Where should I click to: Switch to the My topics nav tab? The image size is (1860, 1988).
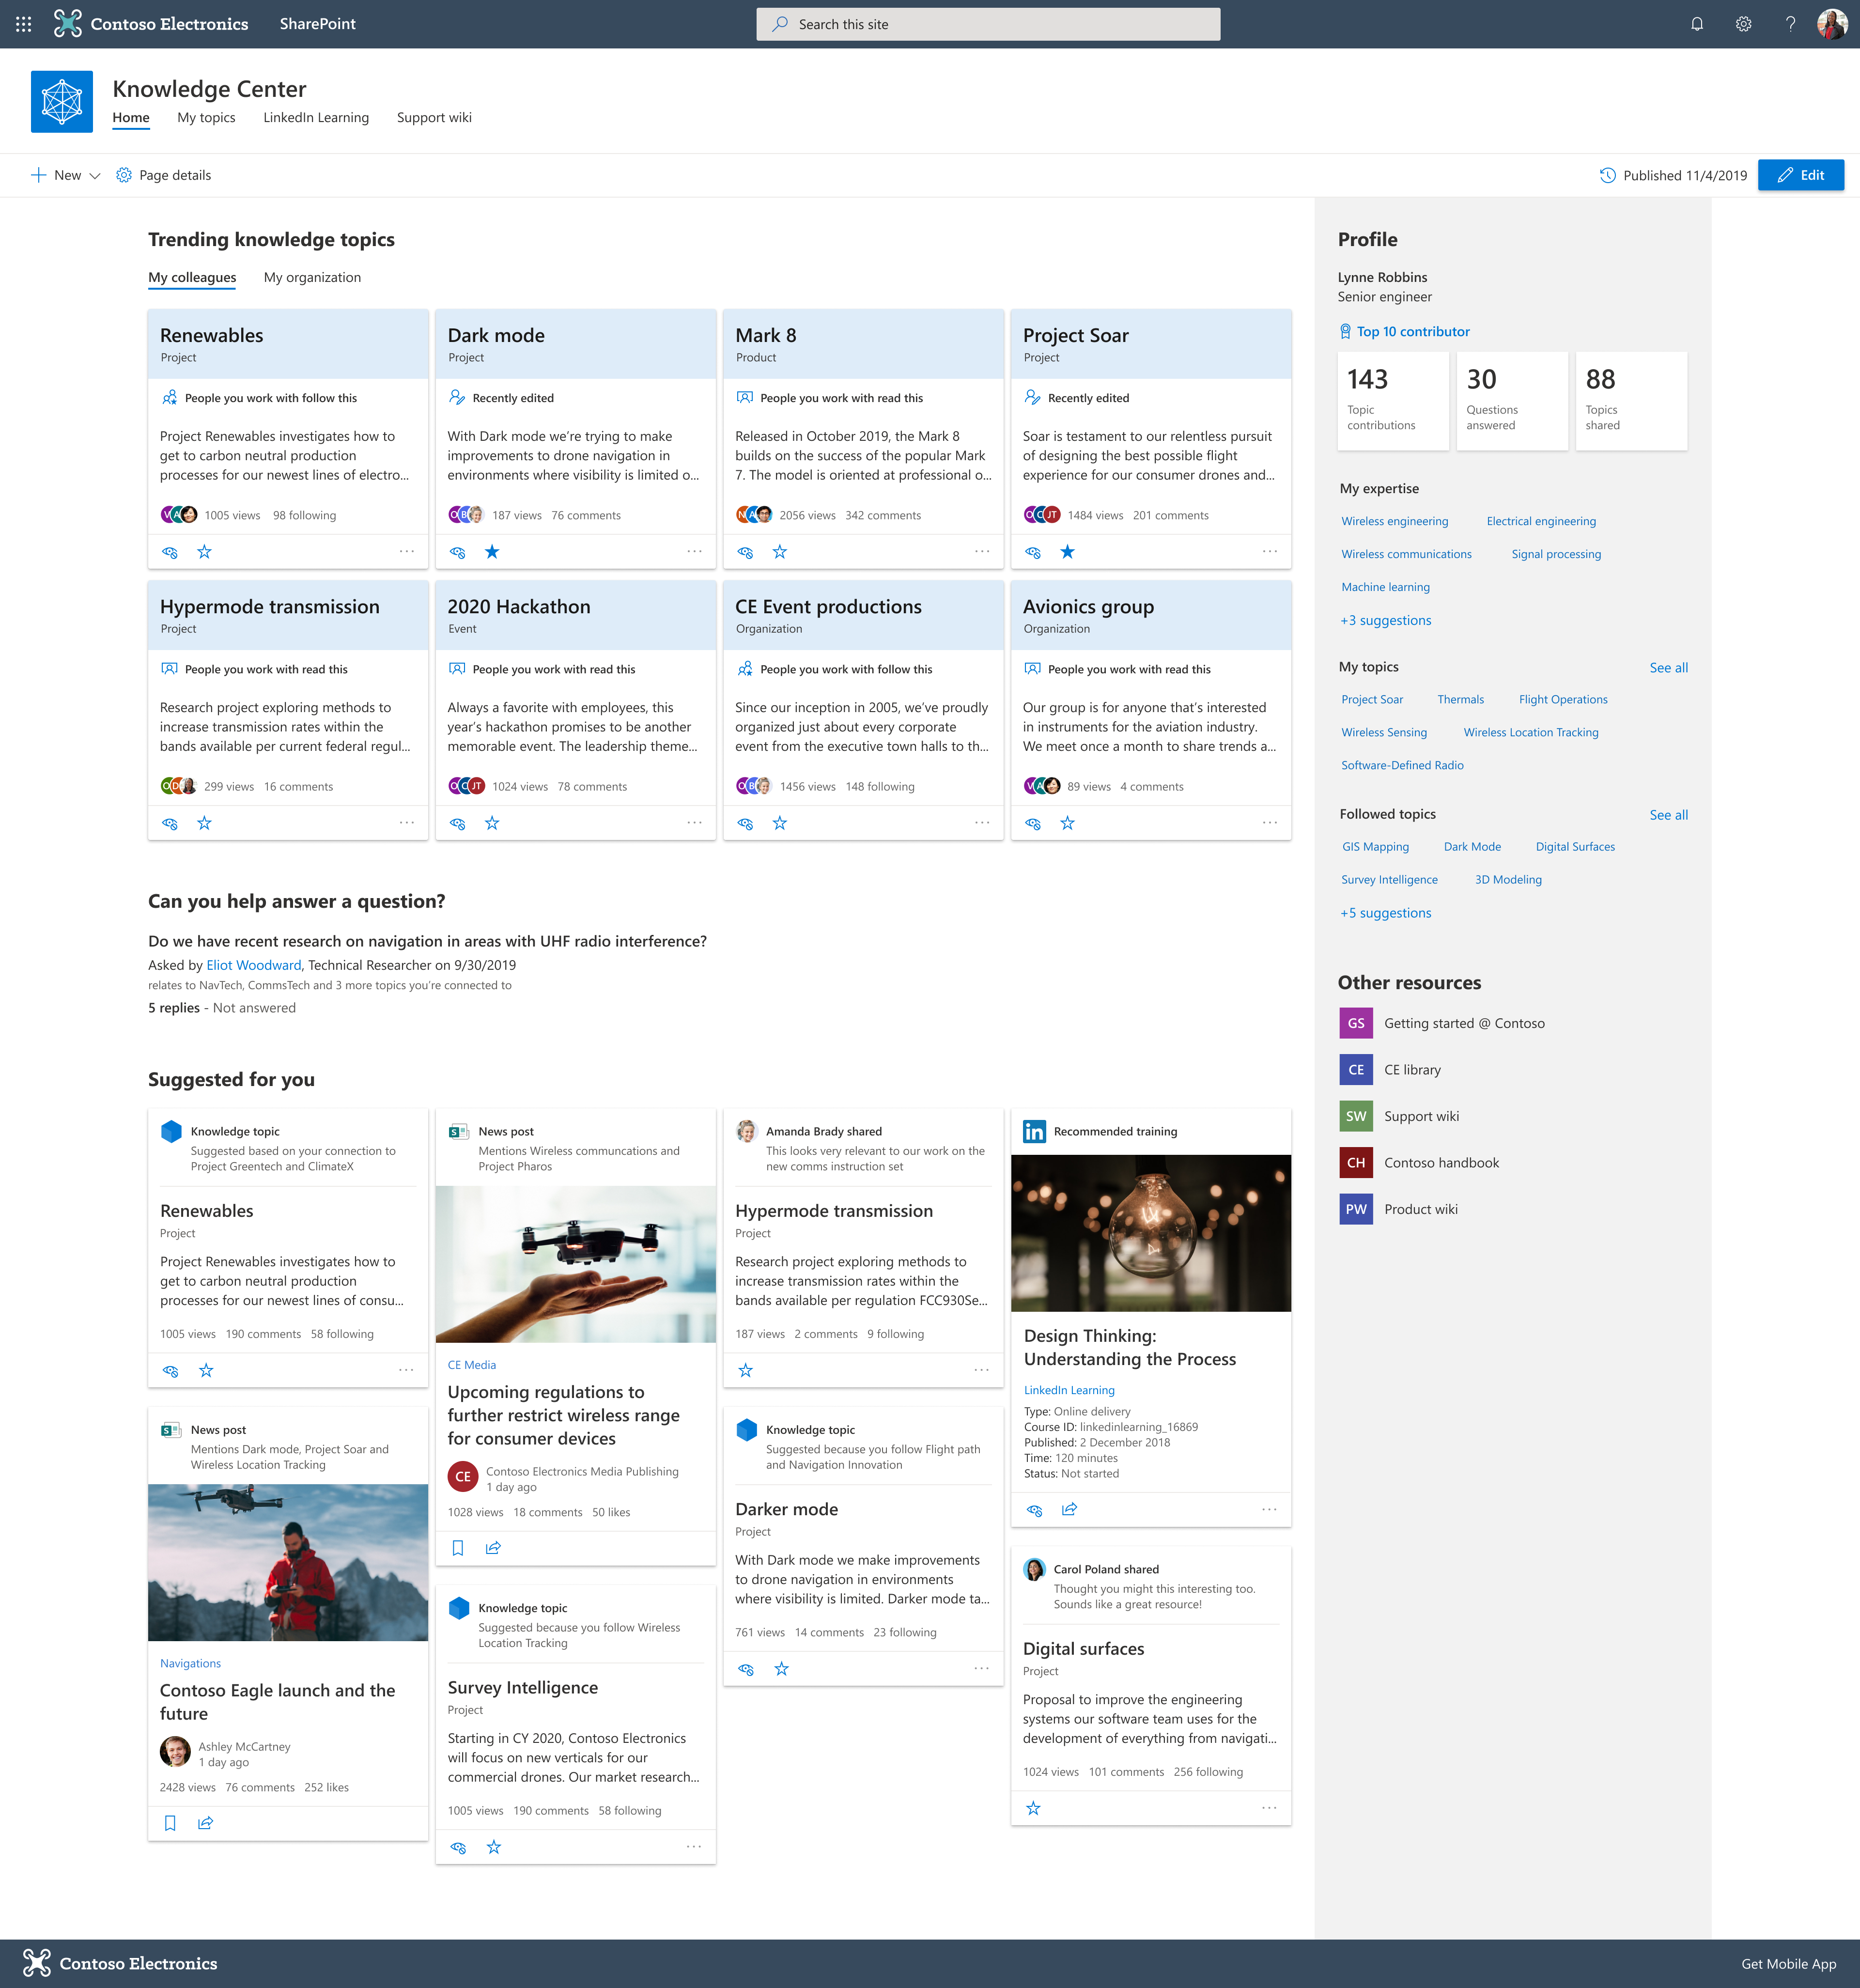(206, 118)
